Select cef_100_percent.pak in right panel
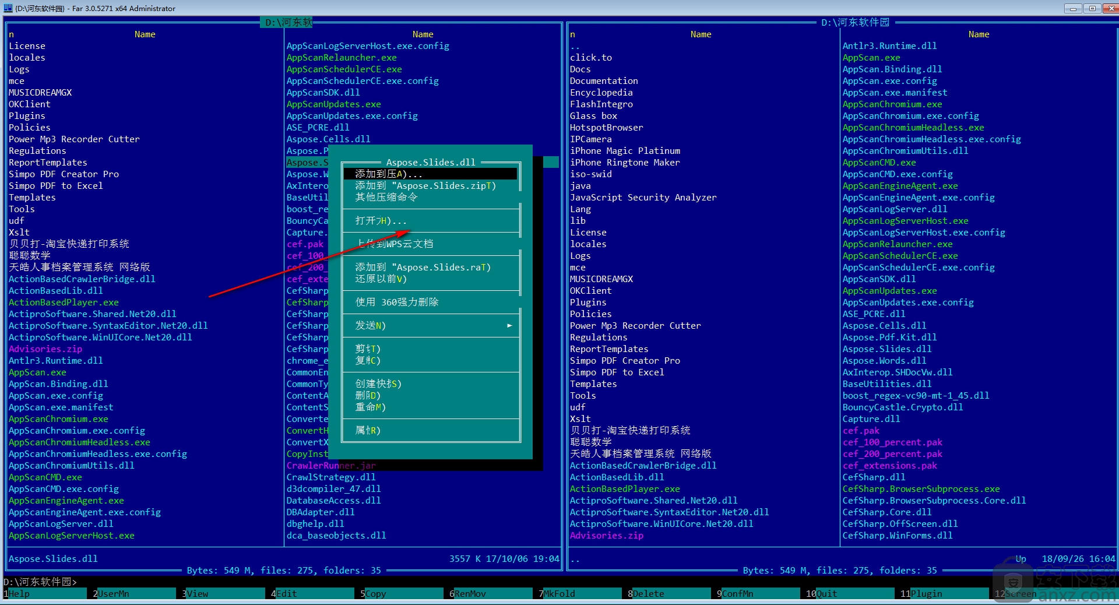Image resolution: width=1119 pixels, height=605 pixels. pyautogui.click(x=892, y=442)
